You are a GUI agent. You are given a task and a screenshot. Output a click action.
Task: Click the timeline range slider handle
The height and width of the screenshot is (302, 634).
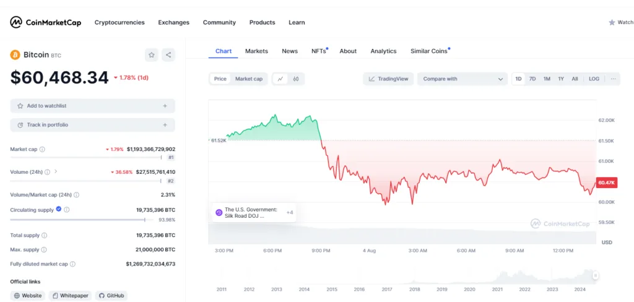click(x=595, y=275)
